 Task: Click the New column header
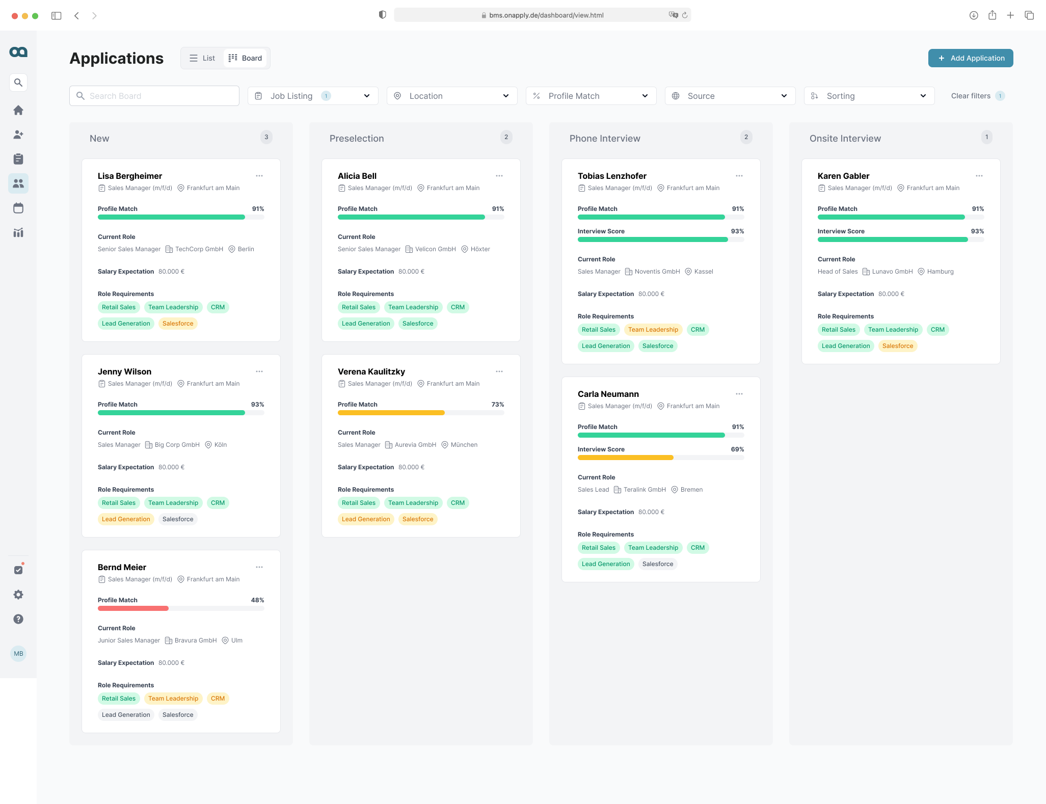(99, 138)
